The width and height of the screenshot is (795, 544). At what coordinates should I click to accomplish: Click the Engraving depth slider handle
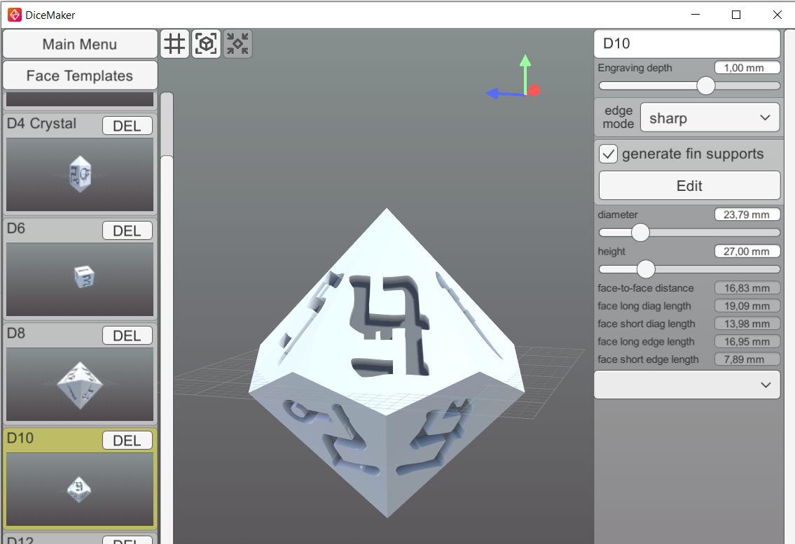tap(706, 85)
